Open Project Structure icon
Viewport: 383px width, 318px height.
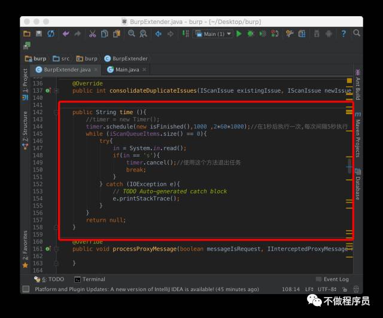click(x=302, y=33)
